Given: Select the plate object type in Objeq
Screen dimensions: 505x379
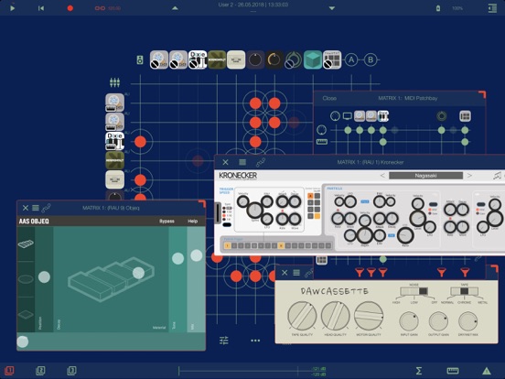Looking at the screenshot, I should click(x=26, y=315).
